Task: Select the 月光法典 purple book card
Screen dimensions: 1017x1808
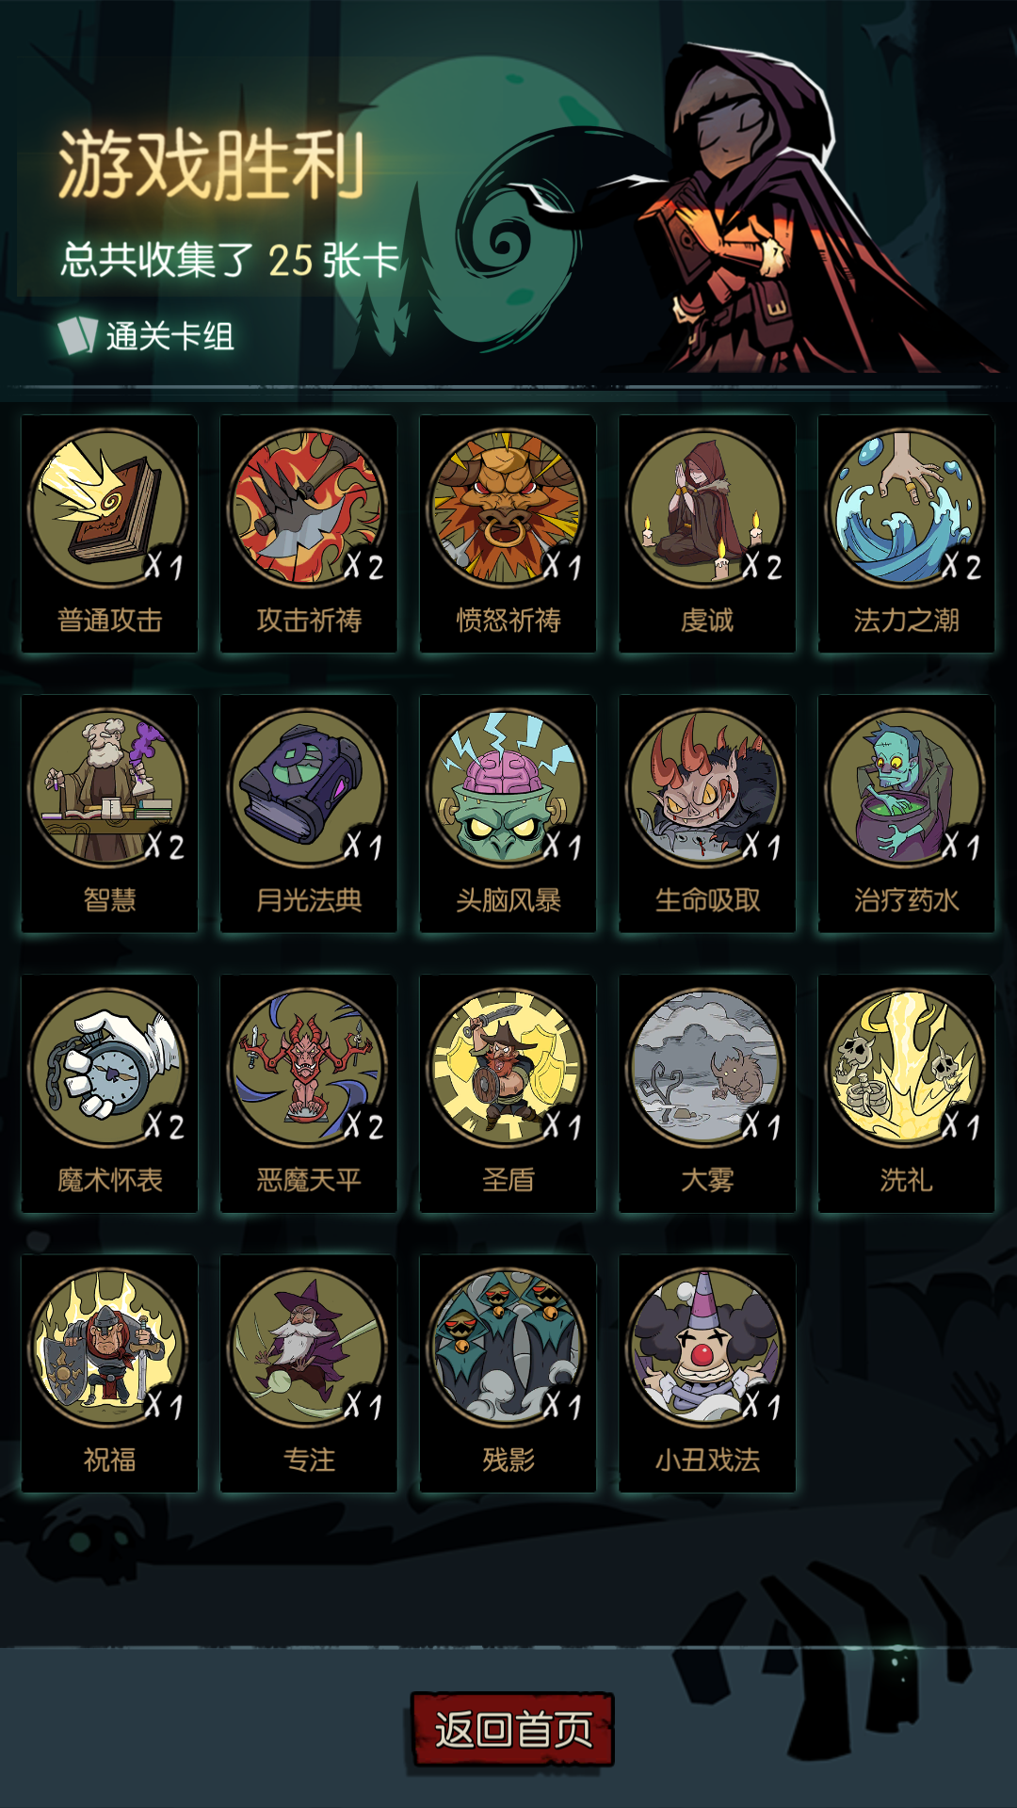Action: pos(309,814)
